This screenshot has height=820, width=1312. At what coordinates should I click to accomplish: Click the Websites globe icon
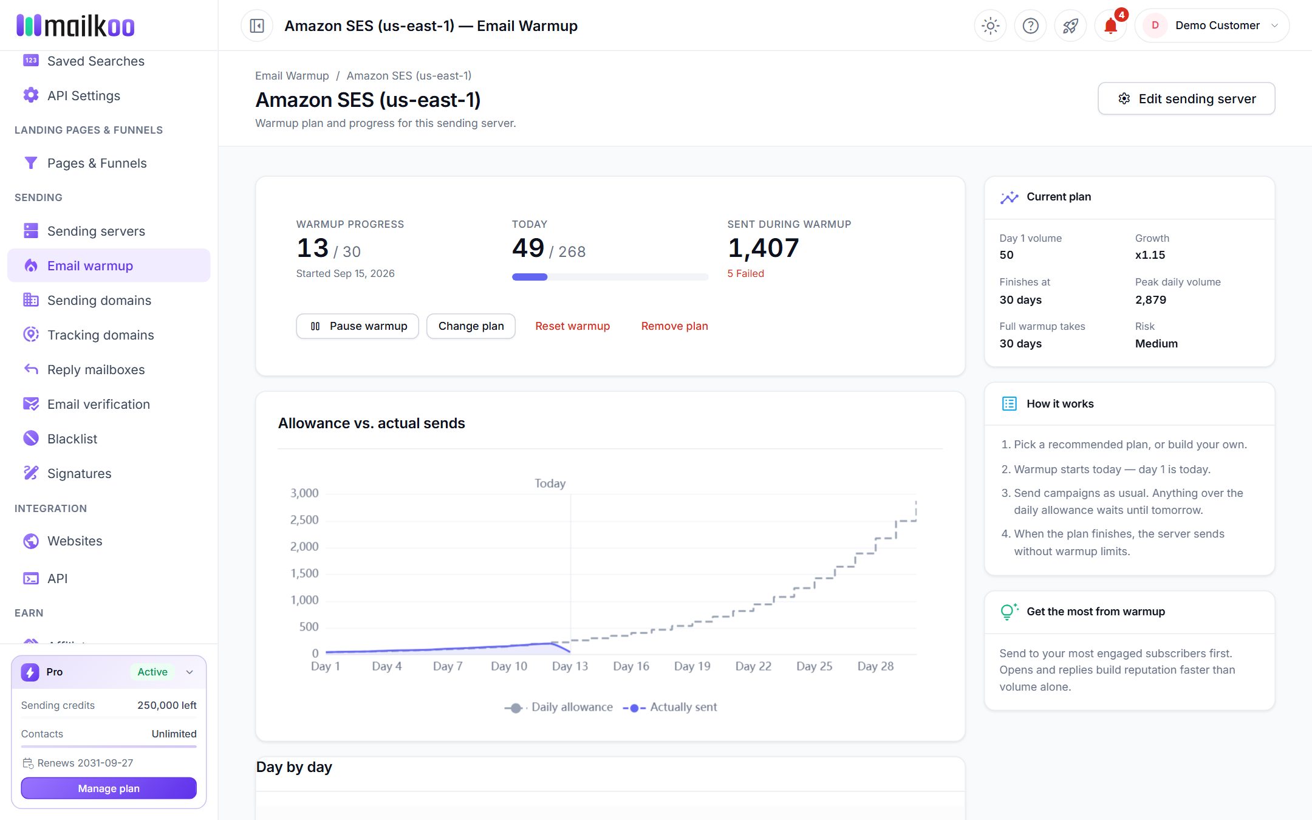tap(31, 541)
